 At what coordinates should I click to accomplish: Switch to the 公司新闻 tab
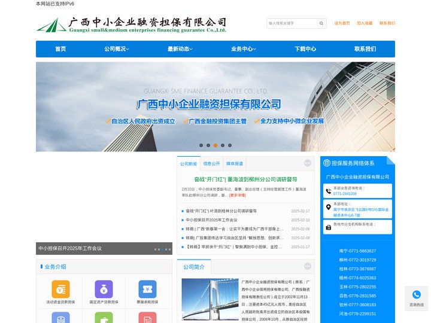tap(189, 164)
